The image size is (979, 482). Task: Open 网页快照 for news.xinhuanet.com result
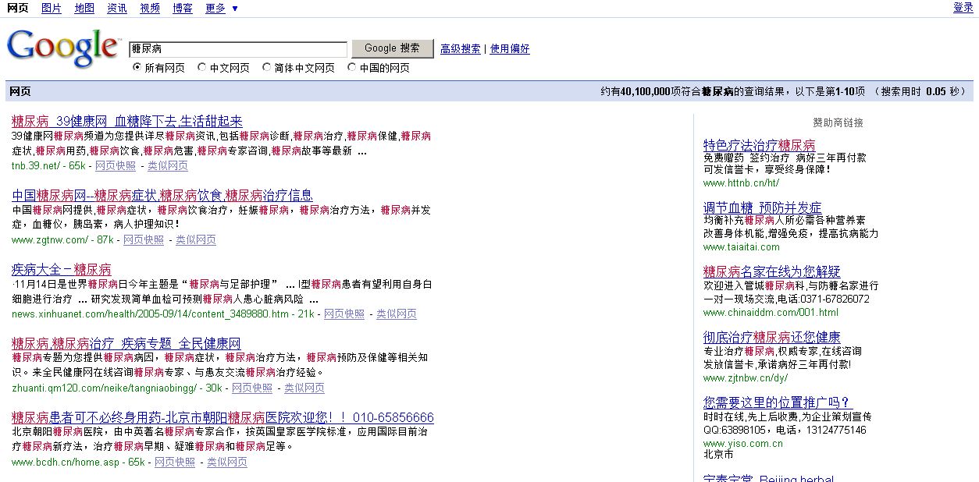(x=344, y=314)
